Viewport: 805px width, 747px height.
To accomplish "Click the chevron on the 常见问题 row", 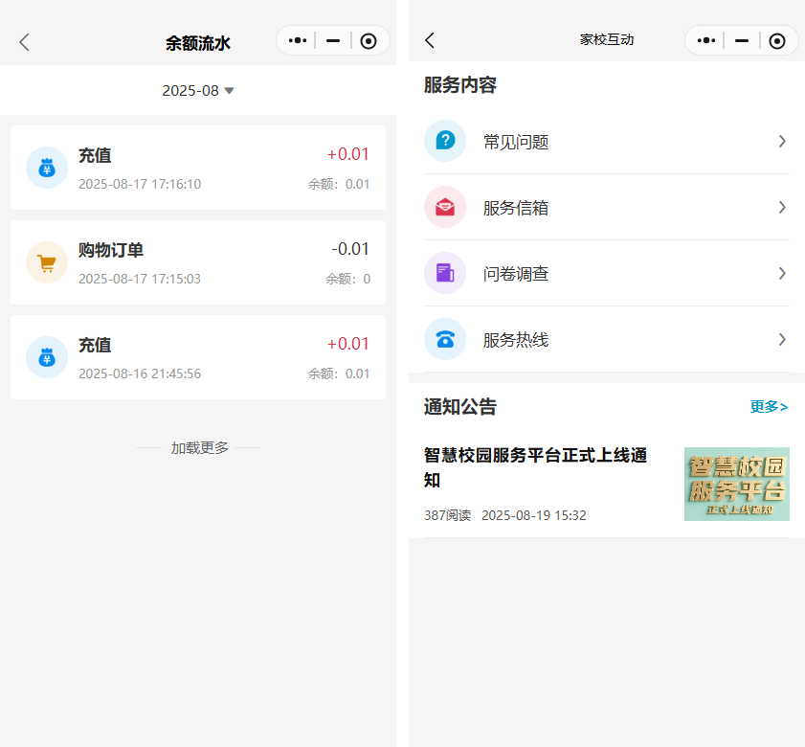I will 782,141.
